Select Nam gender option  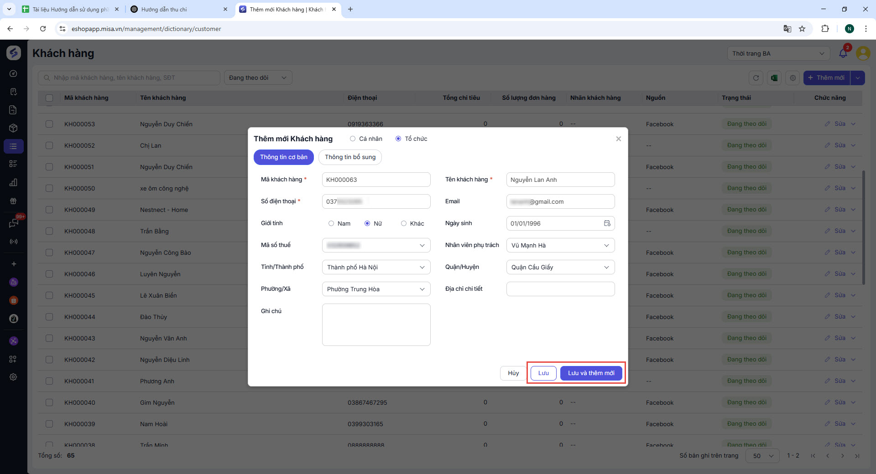(331, 223)
